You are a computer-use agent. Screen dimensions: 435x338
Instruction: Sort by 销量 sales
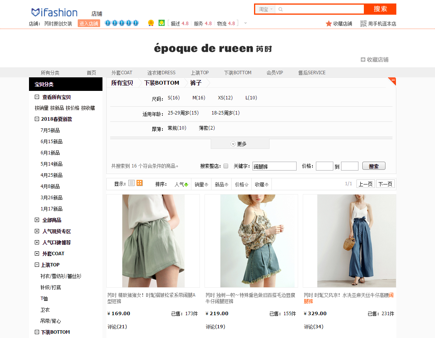(x=201, y=184)
